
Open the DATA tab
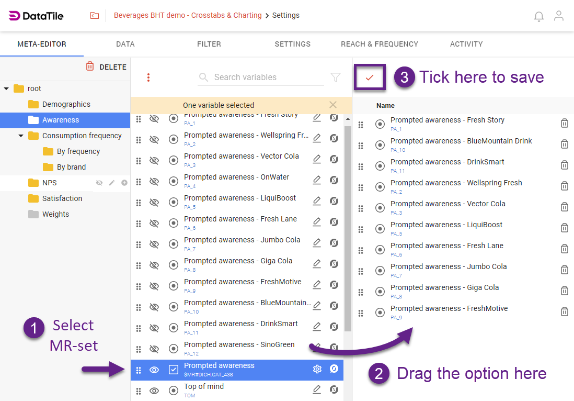click(x=125, y=44)
